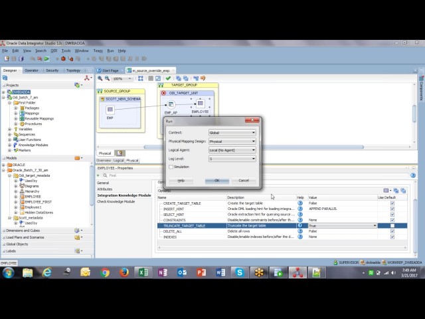Open Firefox from the taskbar
This screenshot has width=425, height=319.
(x=124, y=272)
